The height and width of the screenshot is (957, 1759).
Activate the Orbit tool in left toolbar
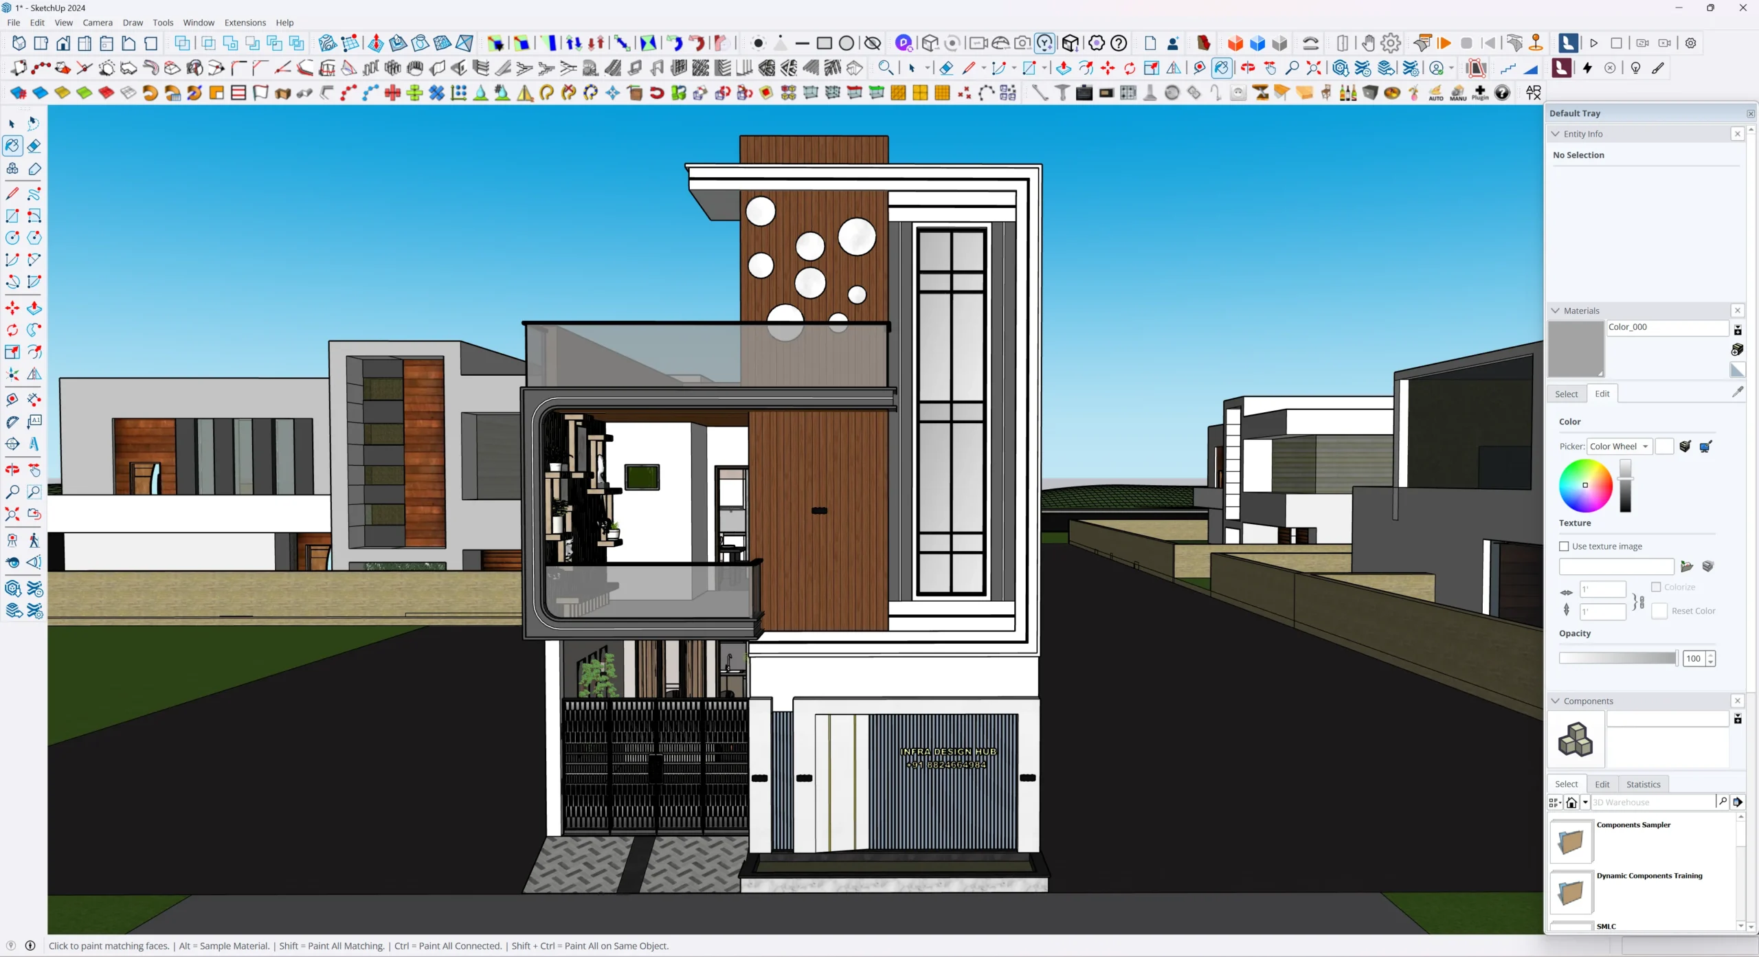12,470
